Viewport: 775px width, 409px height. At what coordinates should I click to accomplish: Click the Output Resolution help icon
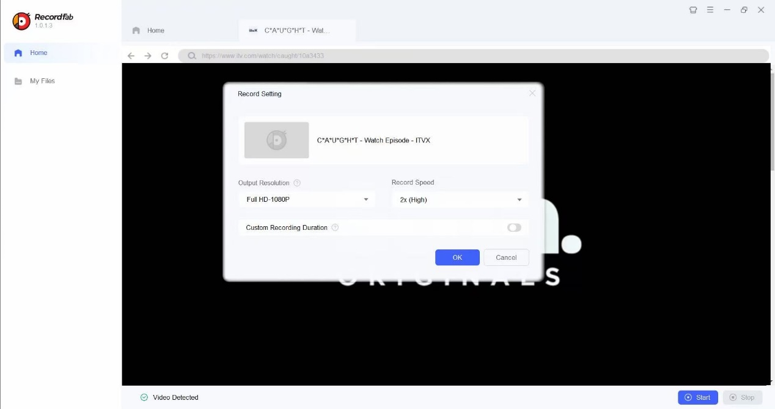[x=297, y=183]
